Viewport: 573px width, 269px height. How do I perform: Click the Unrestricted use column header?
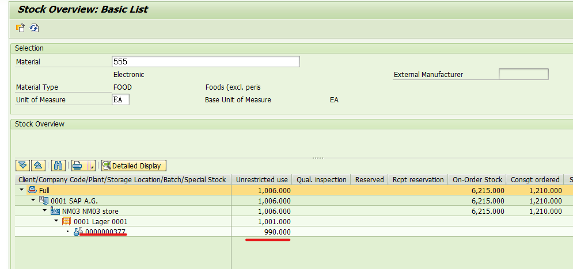(x=261, y=180)
